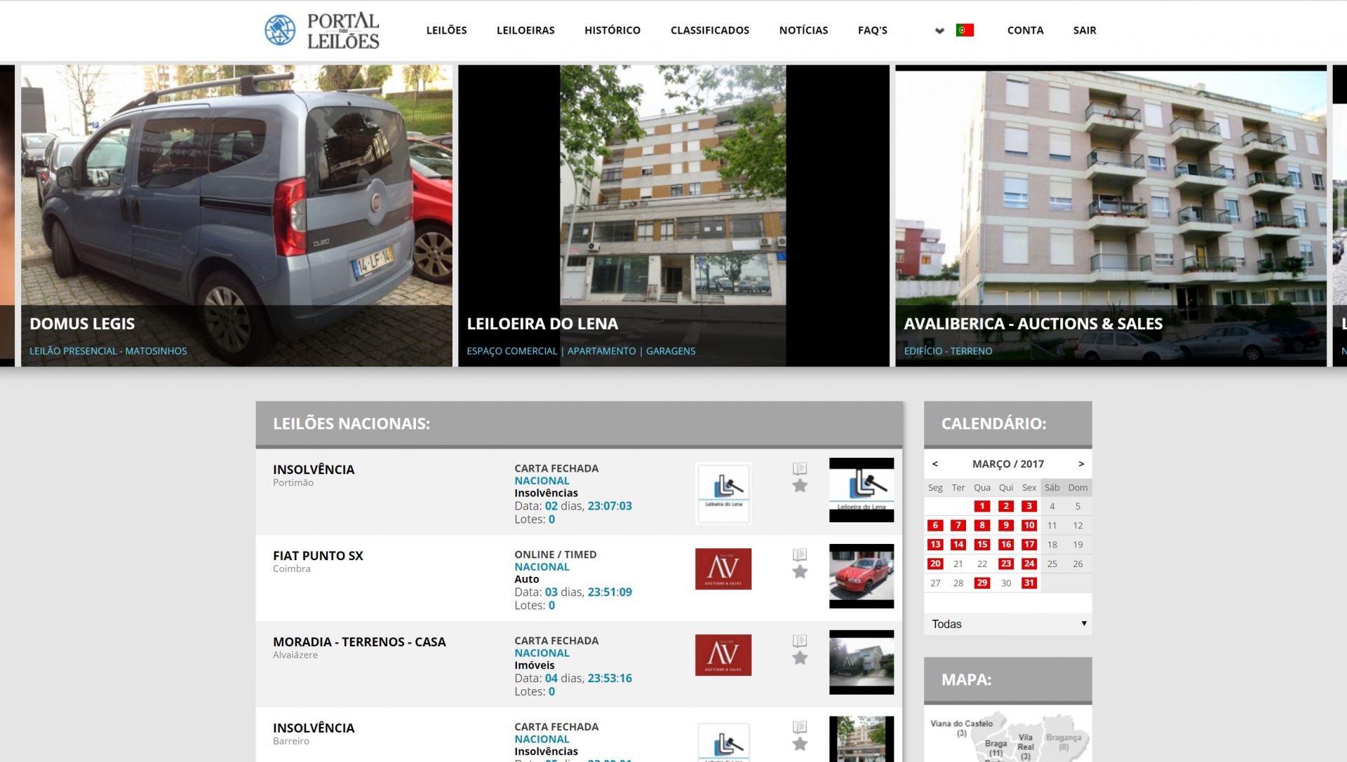Open catalog icon for Portimão Insolvência
The height and width of the screenshot is (762, 1347).
[800, 468]
